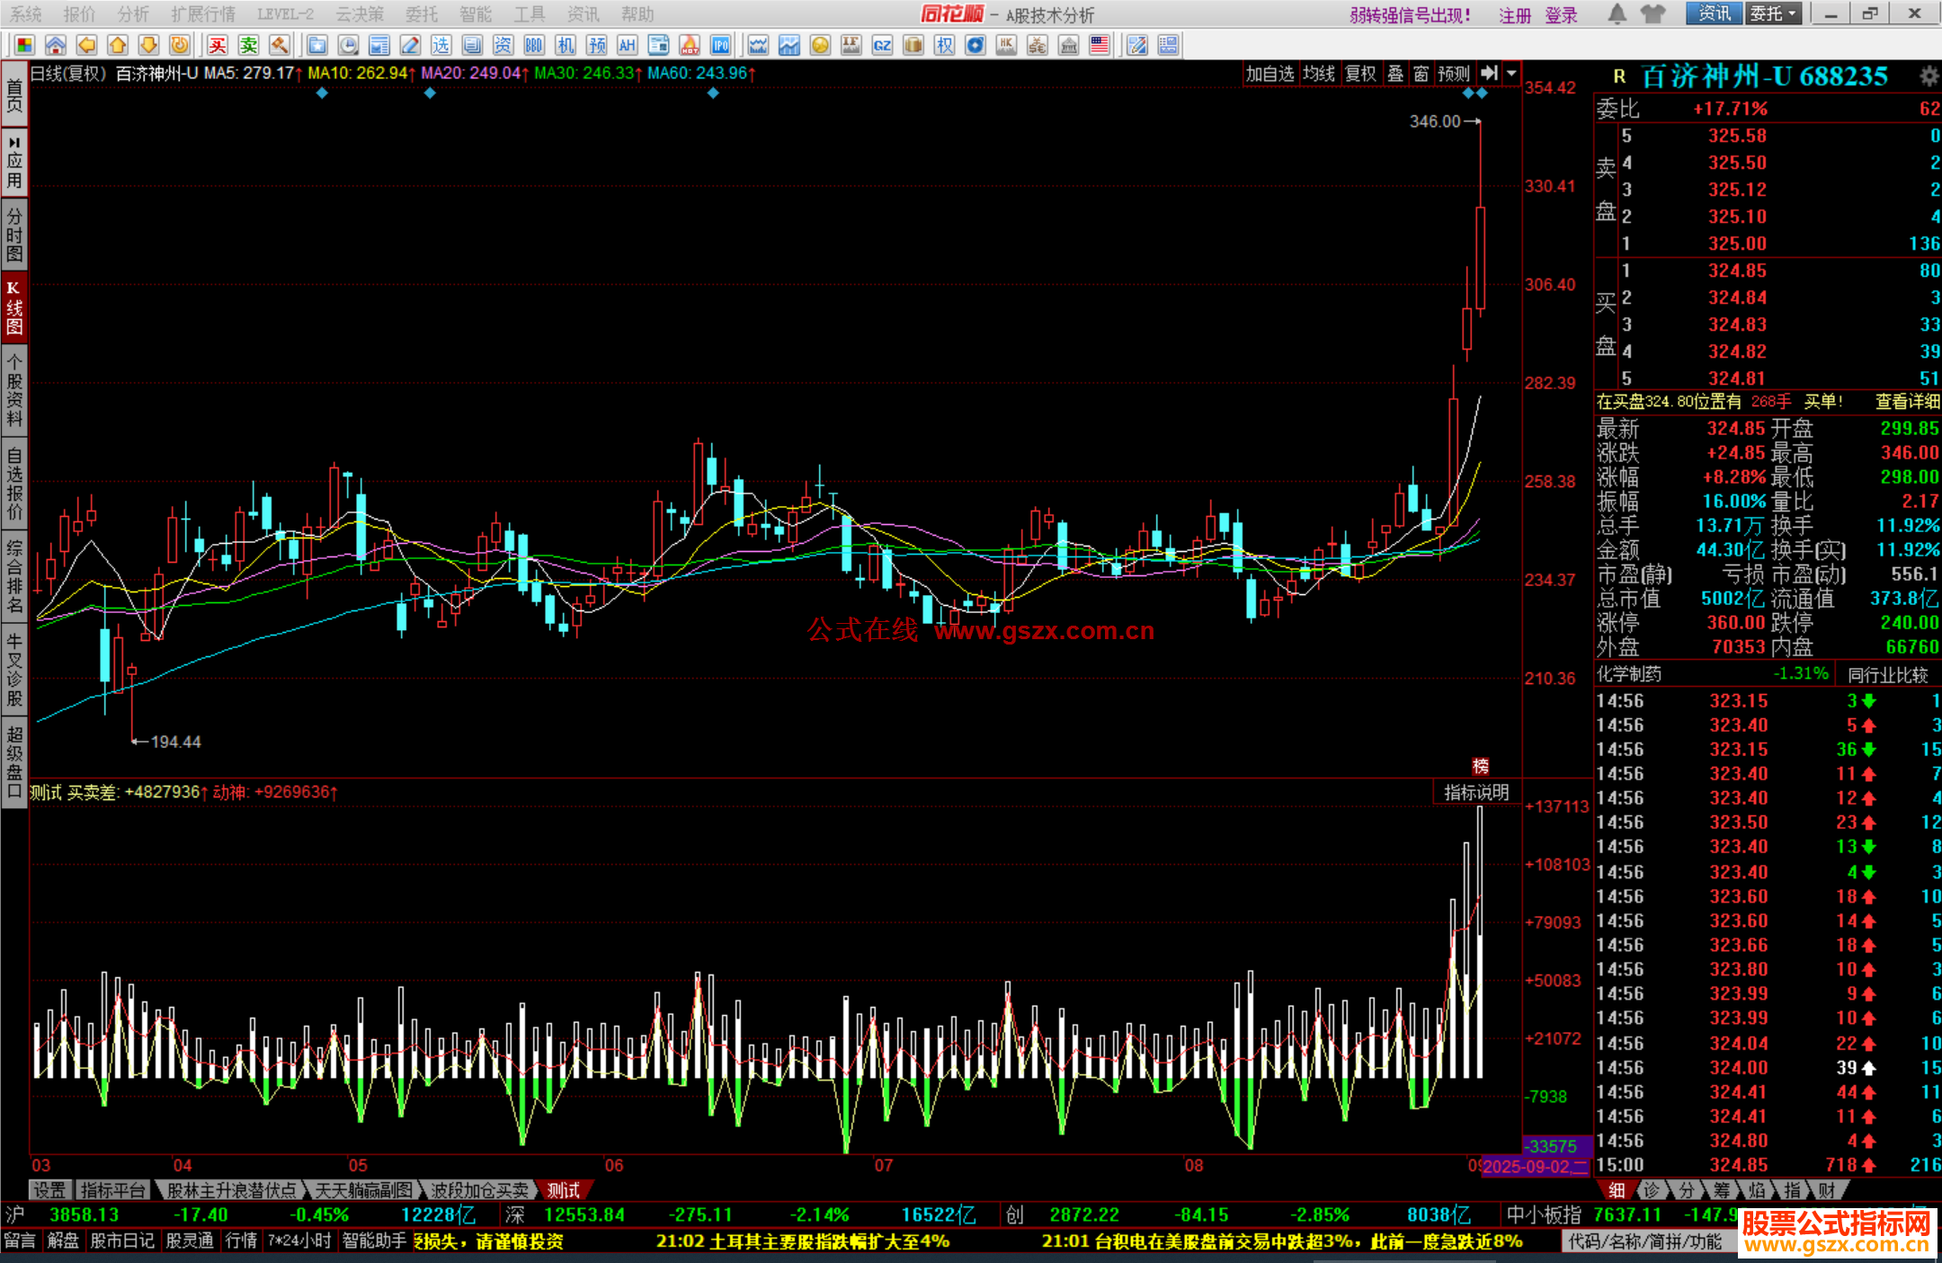Open the 委托 dropdown in title bar
The height and width of the screenshot is (1263, 1942).
pyautogui.click(x=1773, y=13)
